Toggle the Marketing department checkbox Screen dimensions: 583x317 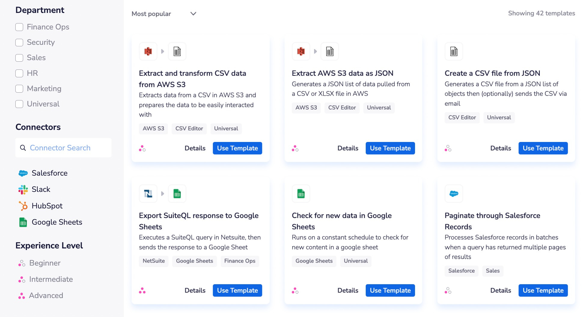click(x=19, y=89)
